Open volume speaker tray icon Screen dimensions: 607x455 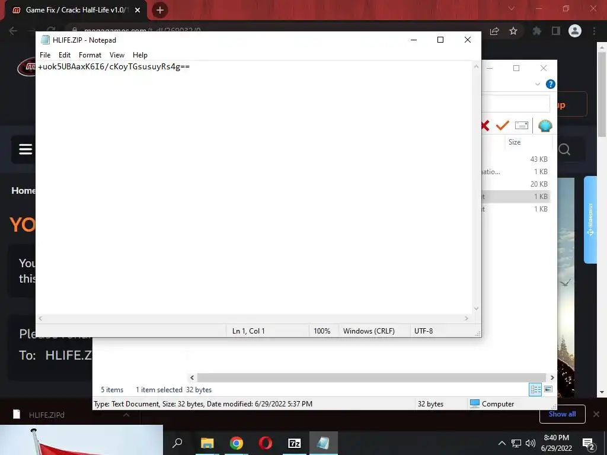point(531,443)
